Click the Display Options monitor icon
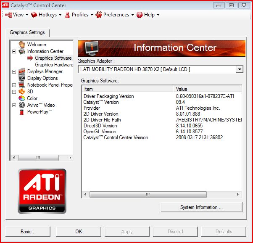 pyautogui.click(x=22, y=78)
